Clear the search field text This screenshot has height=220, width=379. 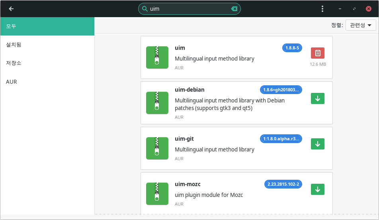coord(234,9)
